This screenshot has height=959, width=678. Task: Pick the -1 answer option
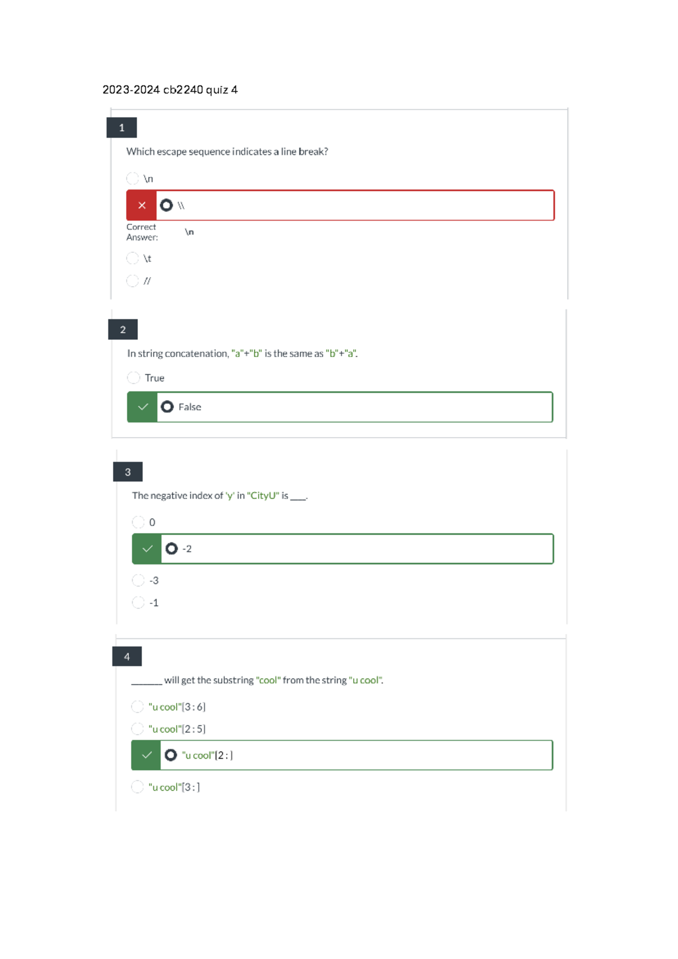tap(138, 603)
